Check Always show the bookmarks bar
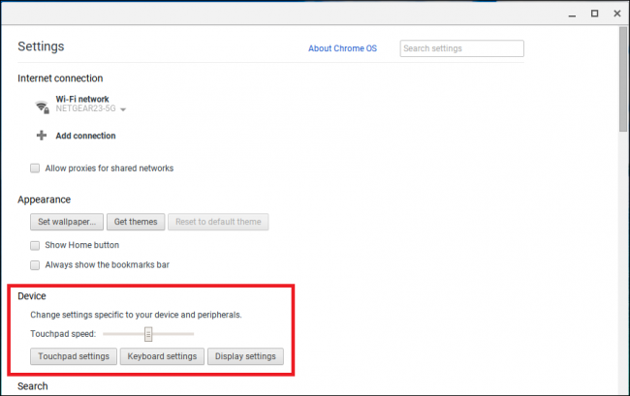 pyautogui.click(x=35, y=264)
